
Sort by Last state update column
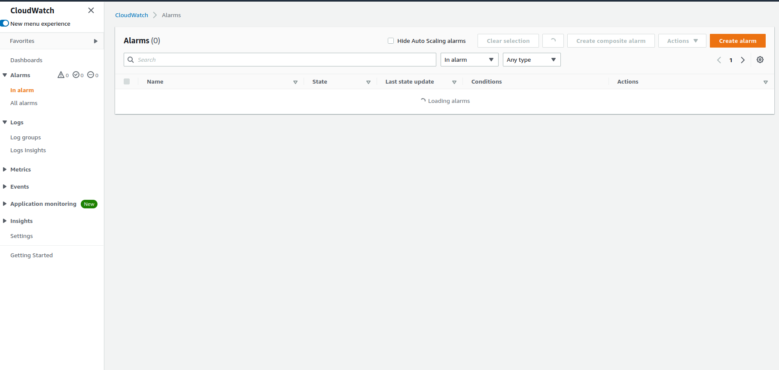pyautogui.click(x=454, y=82)
